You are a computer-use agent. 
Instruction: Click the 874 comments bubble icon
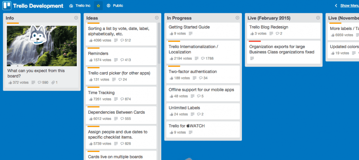[x=122, y=99]
